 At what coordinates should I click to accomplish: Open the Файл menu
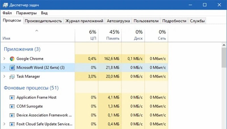7,13
